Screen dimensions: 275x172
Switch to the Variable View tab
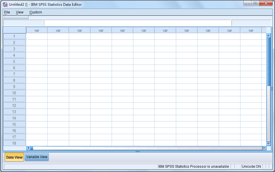click(x=36, y=157)
